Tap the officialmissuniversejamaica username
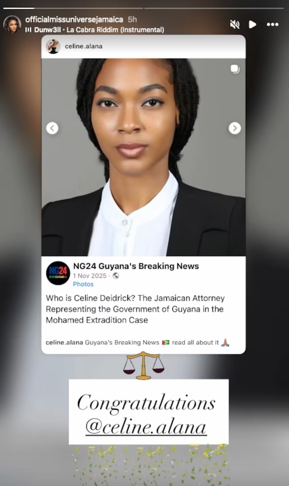 click(74, 19)
